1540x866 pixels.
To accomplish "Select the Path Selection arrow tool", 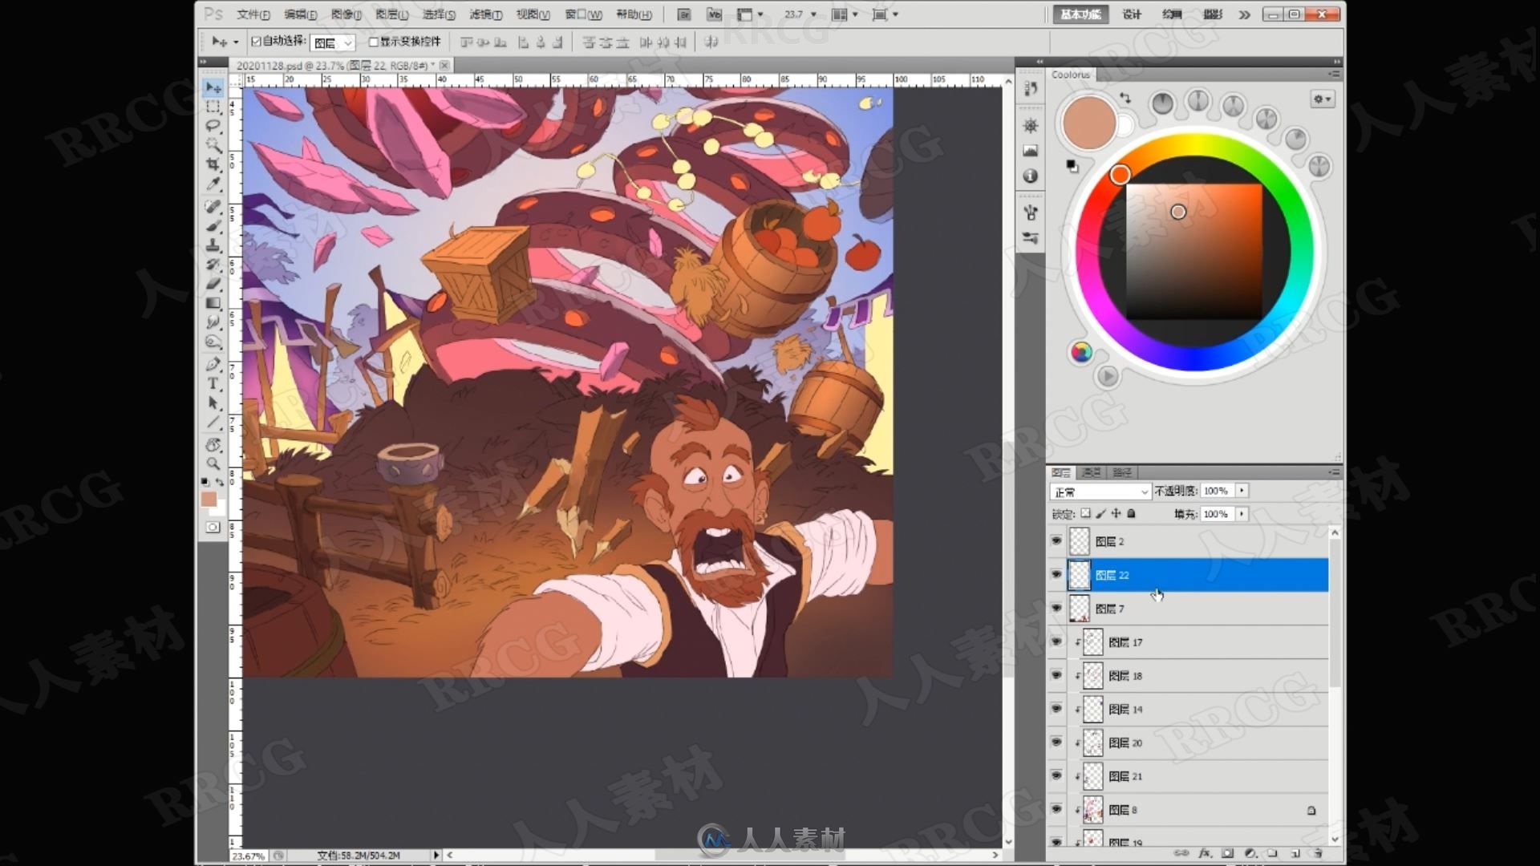I will [x=213, y=403].
